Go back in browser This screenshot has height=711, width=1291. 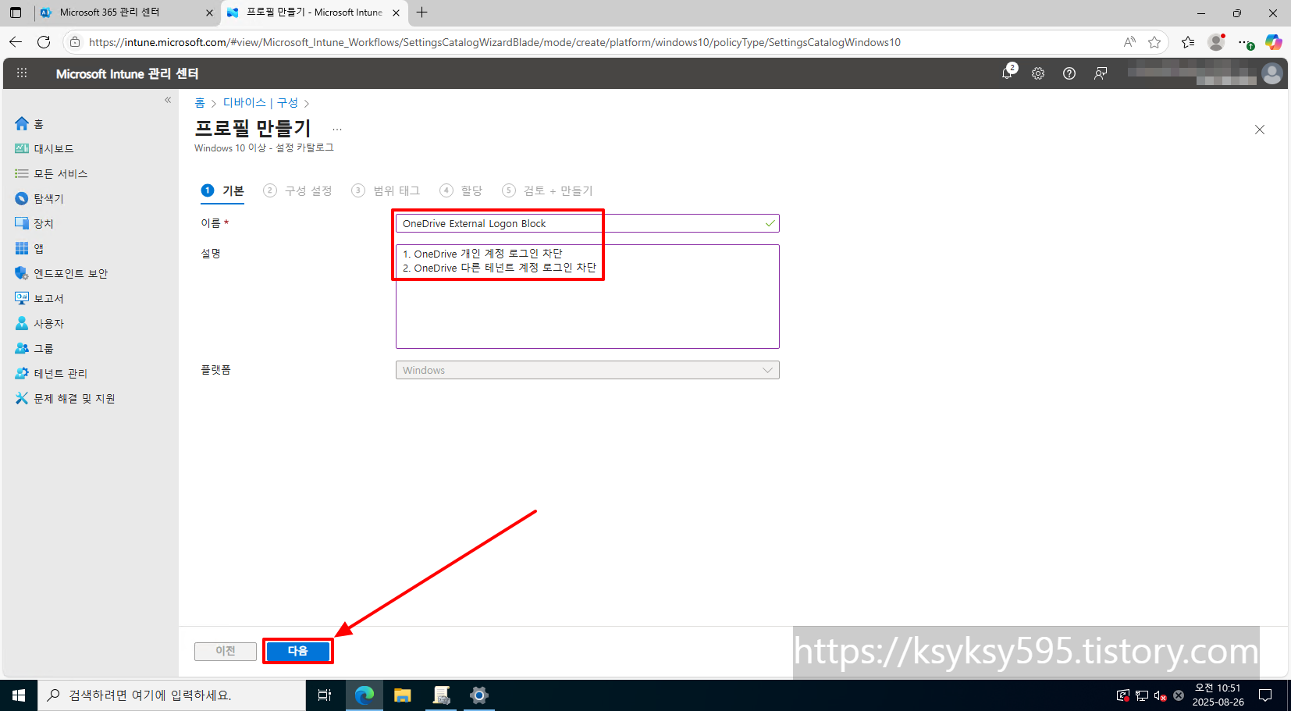(x=16, y=42)
